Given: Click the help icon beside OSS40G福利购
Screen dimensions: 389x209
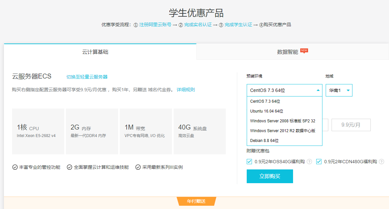Looking at the screenshot, I should click(309, 162).
